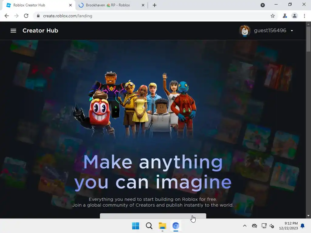The height and width of the screenshot is (233, 311).
Task: Open a new browser tab
Action: tap(155, 5)
